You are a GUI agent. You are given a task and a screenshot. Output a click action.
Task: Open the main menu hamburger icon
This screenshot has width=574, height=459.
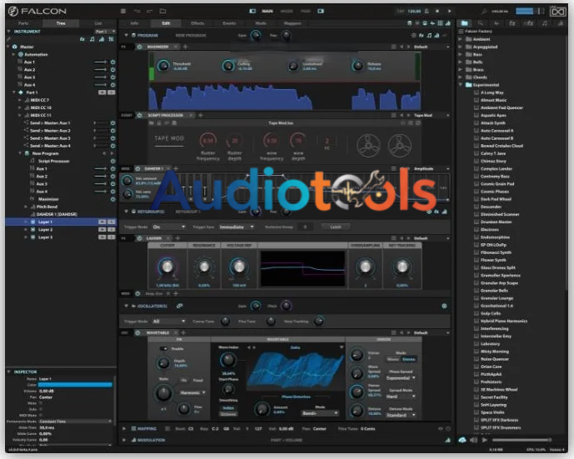coord(123,11)
